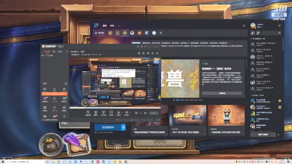Open the streaming app hamburger menu
The image size is (292, 164).
pyautogui.click(x=149, y=47)
